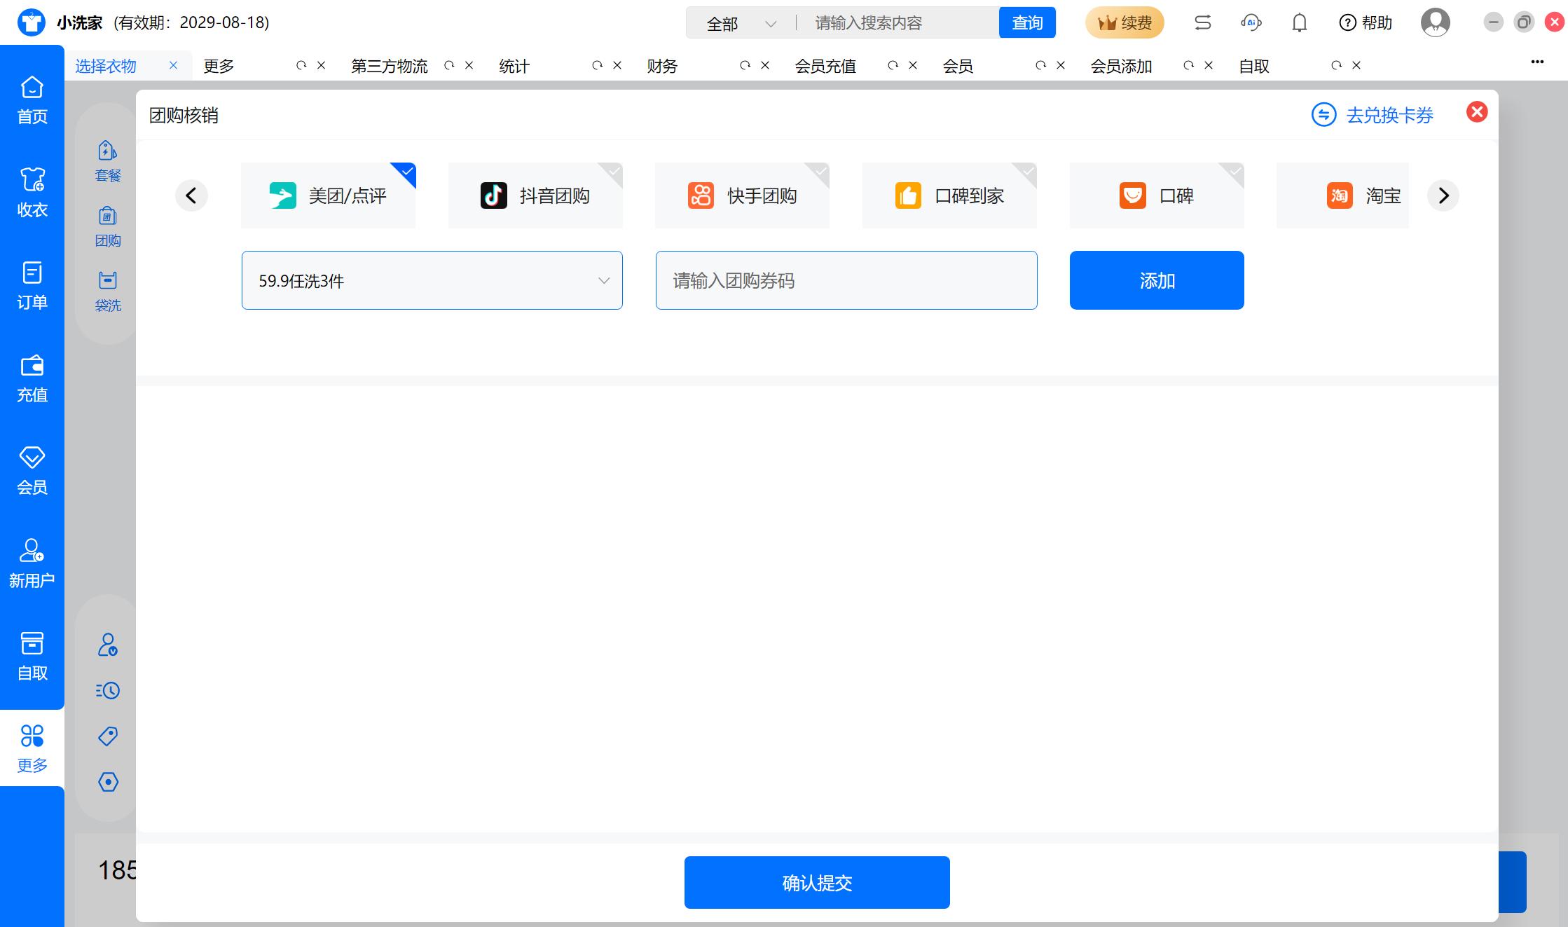The width and height of the screenshot is (1568, 927).
Task: Click the notification bell icon
Action: (x=1300, y=23)
